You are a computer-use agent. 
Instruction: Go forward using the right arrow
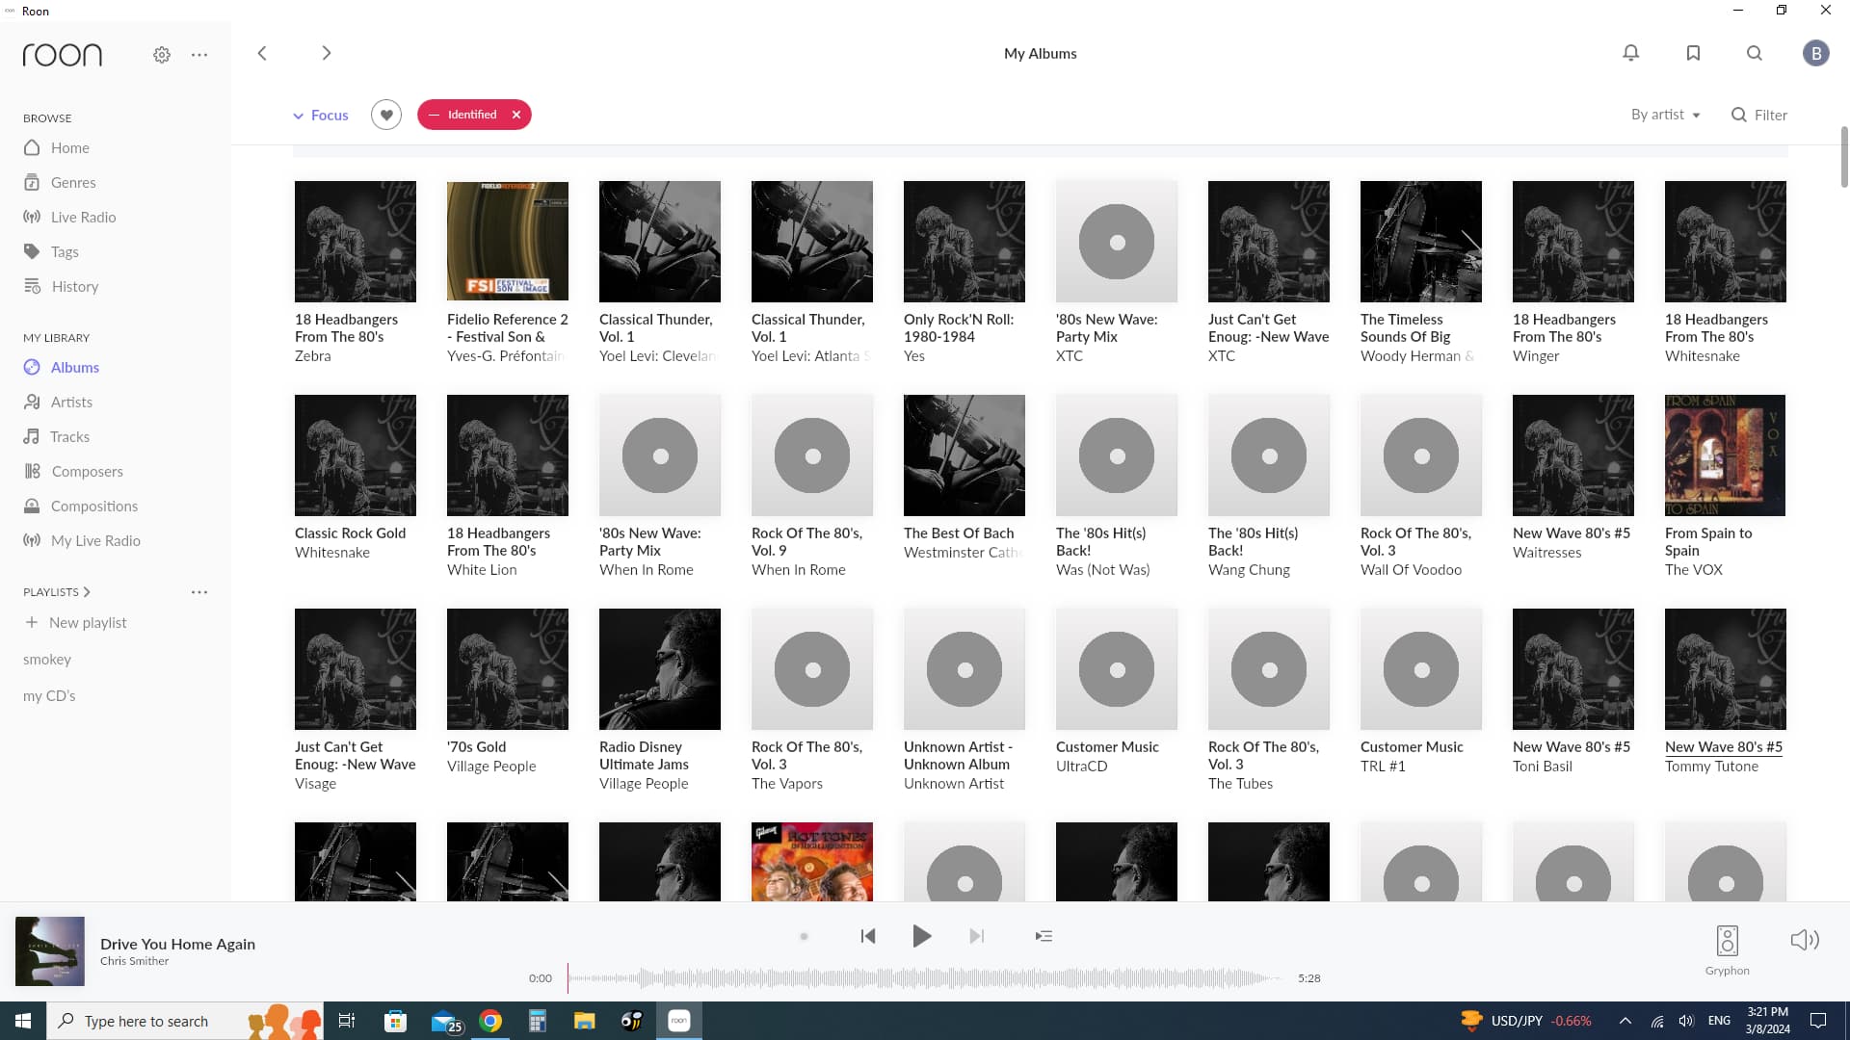pyautogui.click(x=327, y=53)
